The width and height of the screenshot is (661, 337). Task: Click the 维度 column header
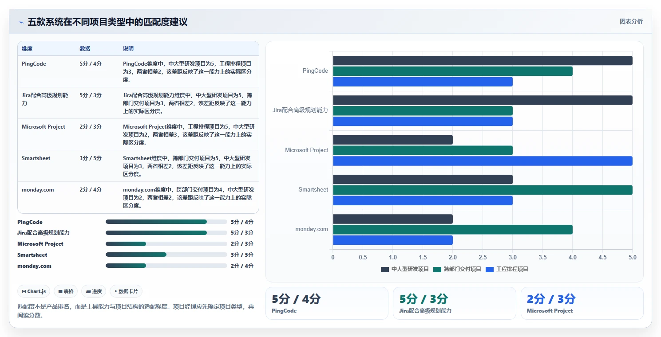(27, 49)
